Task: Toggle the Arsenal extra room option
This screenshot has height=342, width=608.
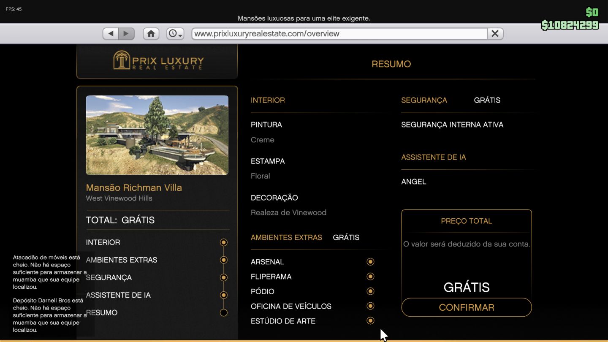Action: [370, 262]
